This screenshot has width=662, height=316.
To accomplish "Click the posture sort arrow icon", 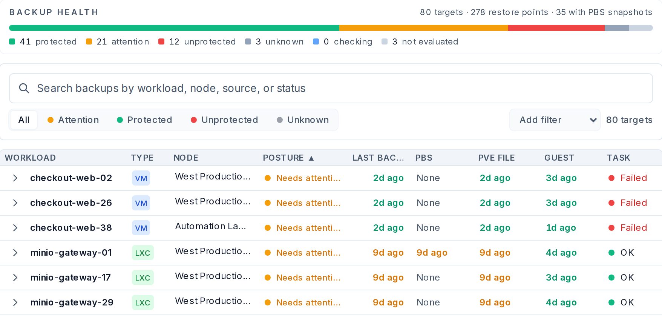I will pos(311,158).
